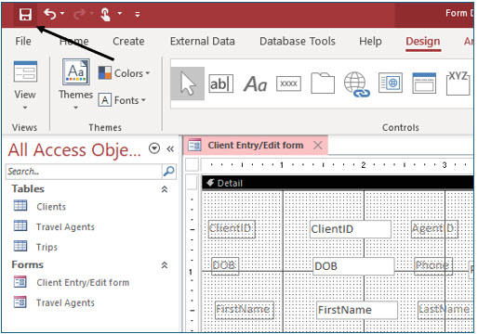
Task: Select the Phone label control
Action: tap(433, 266)
